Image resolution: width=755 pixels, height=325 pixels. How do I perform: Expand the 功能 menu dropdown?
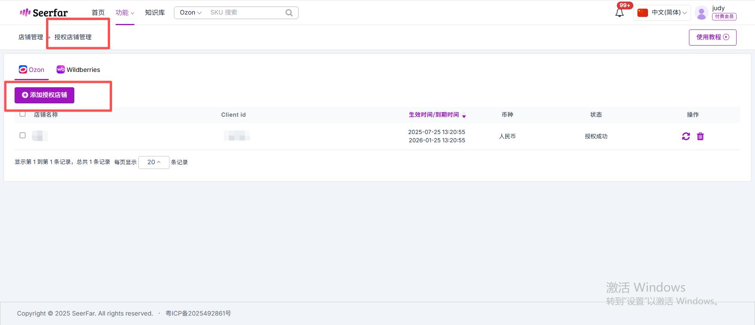125,13
